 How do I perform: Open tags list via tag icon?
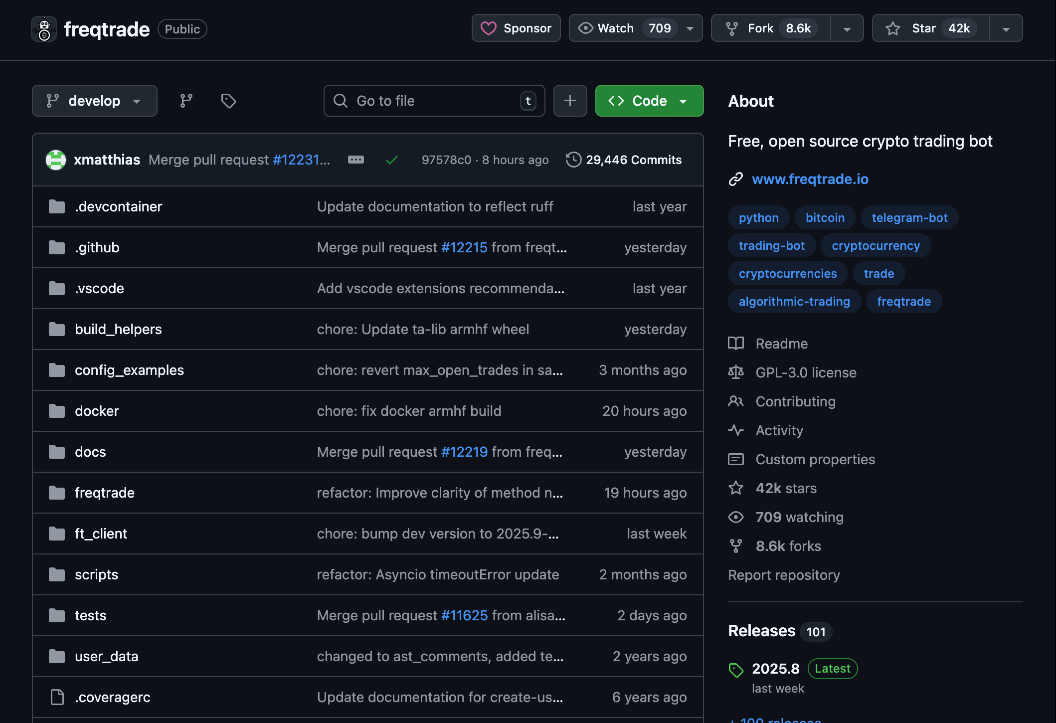228,101
